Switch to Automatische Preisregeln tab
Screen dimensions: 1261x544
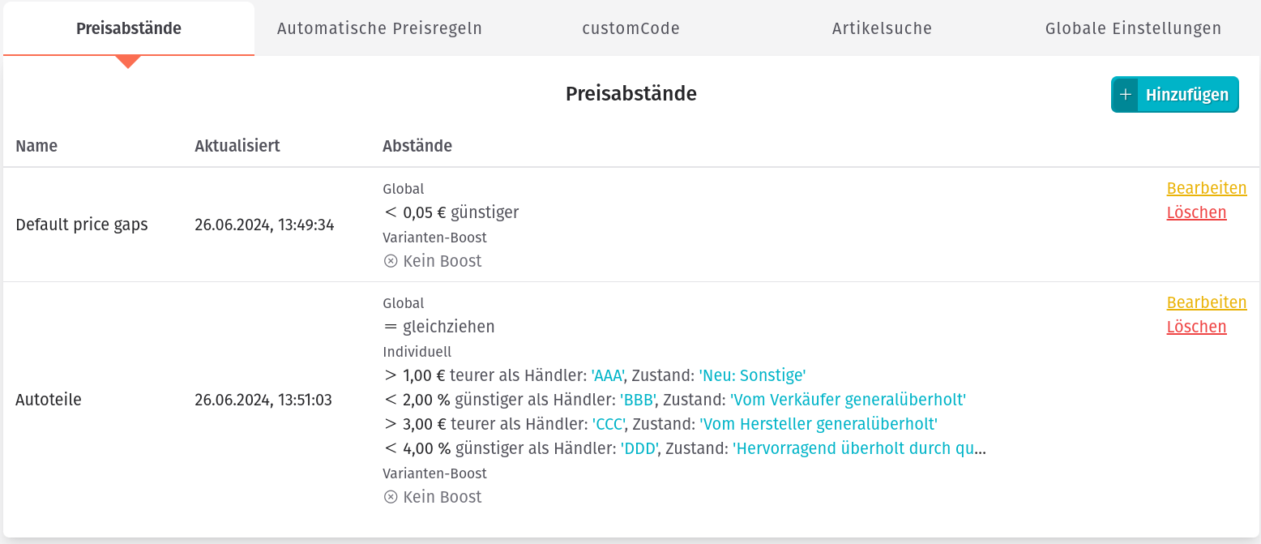point(380,28)
